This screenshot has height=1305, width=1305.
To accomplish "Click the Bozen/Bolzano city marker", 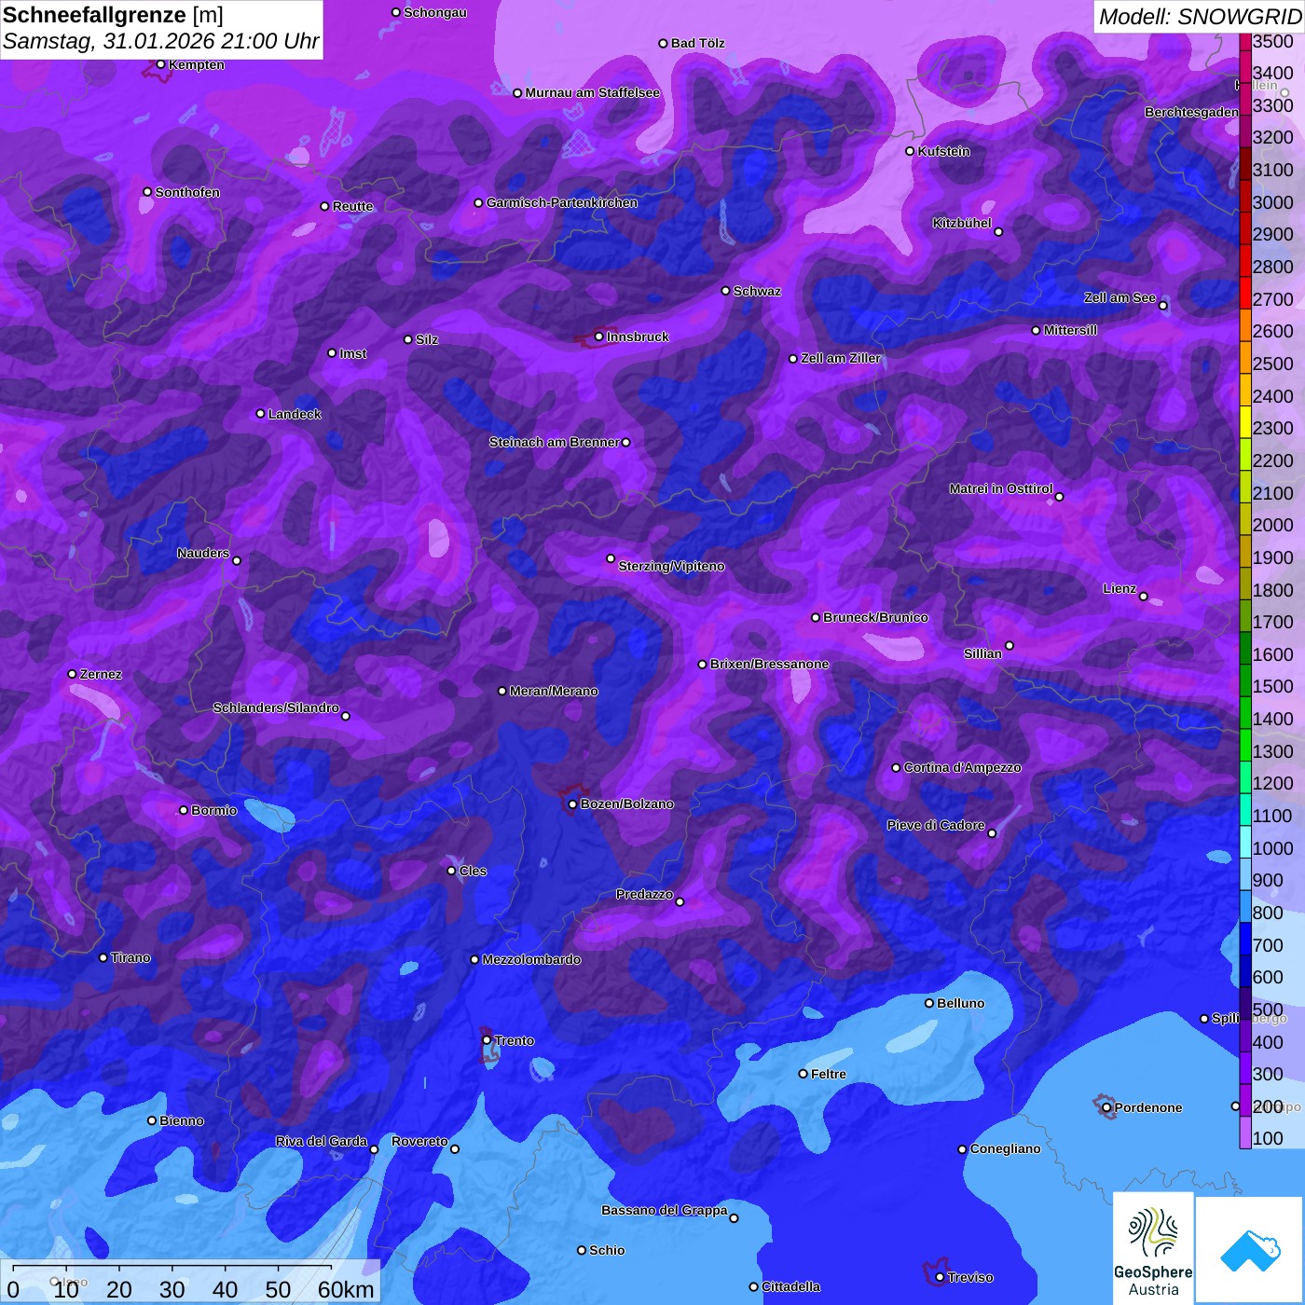I will coord(572,804).
